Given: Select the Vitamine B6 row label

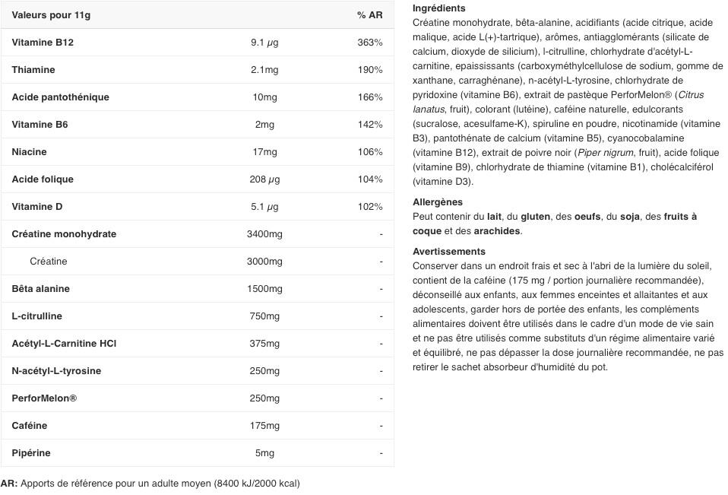Looking at the screenshot, I should click(40, 125).
